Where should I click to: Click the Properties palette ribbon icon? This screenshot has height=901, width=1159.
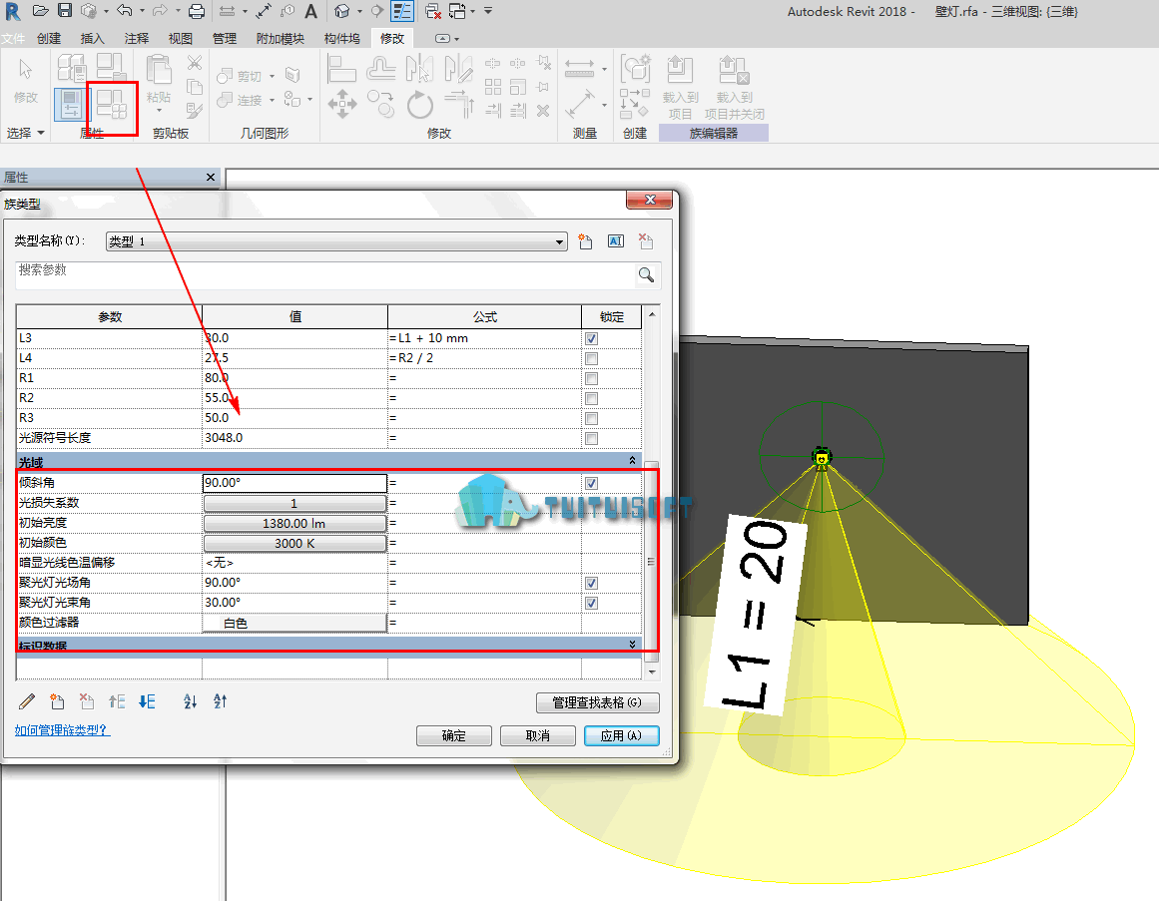click(72, 104)
